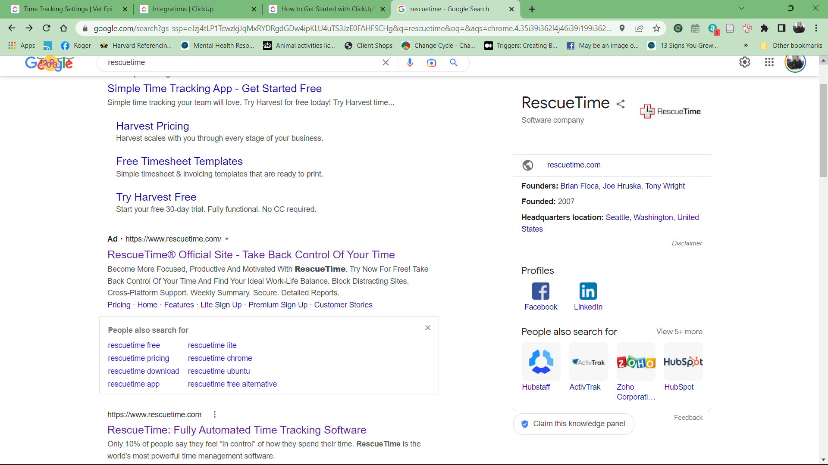Open Google quick settings gear
This screenshot has width=828, height=465.
745,62
